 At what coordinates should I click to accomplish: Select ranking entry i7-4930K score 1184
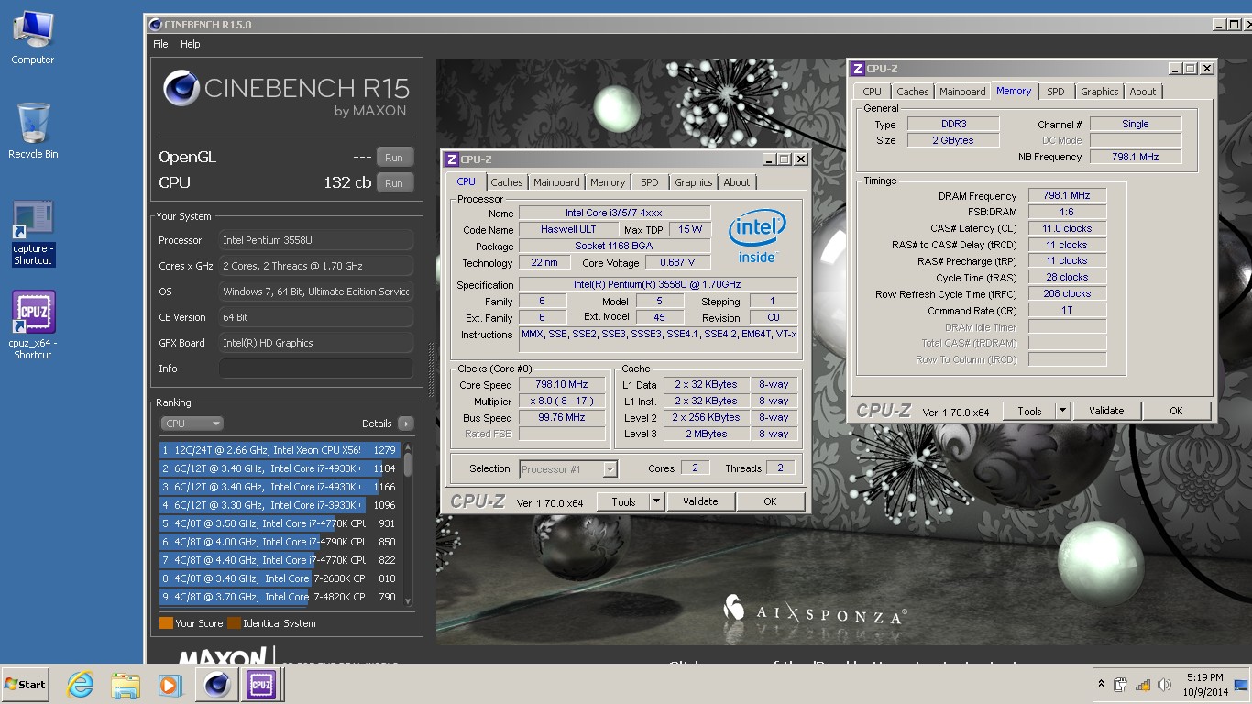280,468
